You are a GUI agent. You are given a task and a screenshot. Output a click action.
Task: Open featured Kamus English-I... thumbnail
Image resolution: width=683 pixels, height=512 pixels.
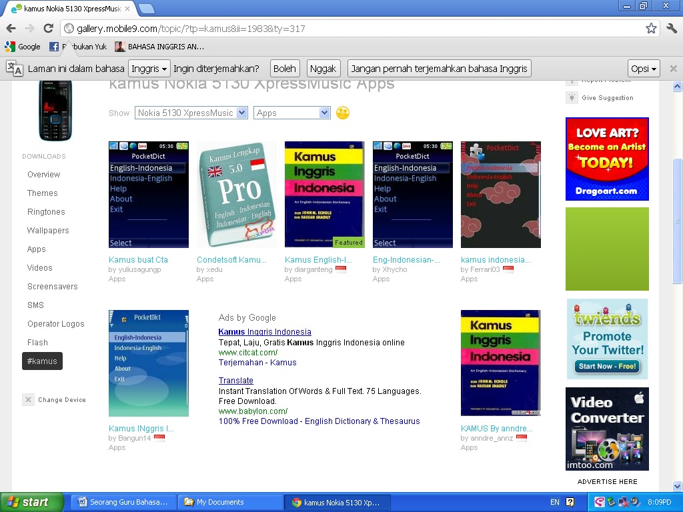click(325, 195)
